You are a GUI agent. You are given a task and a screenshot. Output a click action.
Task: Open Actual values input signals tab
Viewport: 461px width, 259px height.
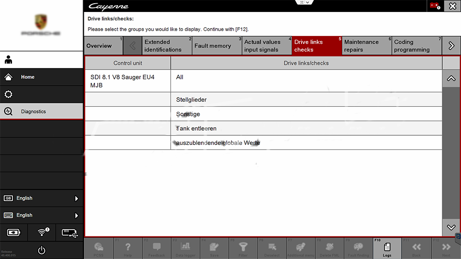pos(267,46)
